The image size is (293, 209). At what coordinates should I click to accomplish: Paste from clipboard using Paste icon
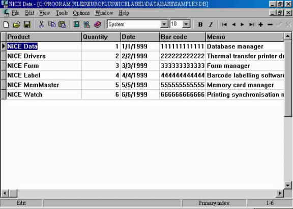pos(63,24)
